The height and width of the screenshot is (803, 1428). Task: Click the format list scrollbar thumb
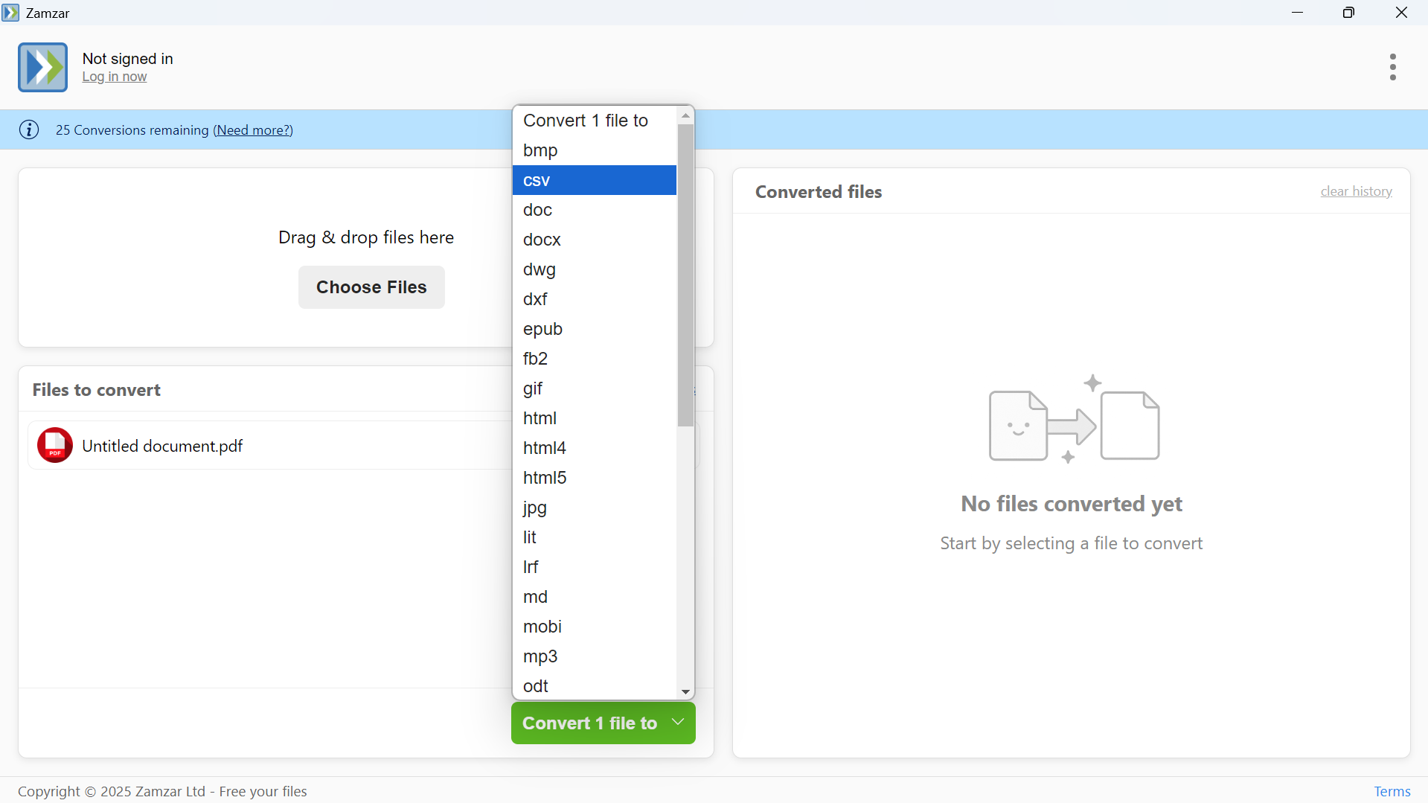click(686, 275)
